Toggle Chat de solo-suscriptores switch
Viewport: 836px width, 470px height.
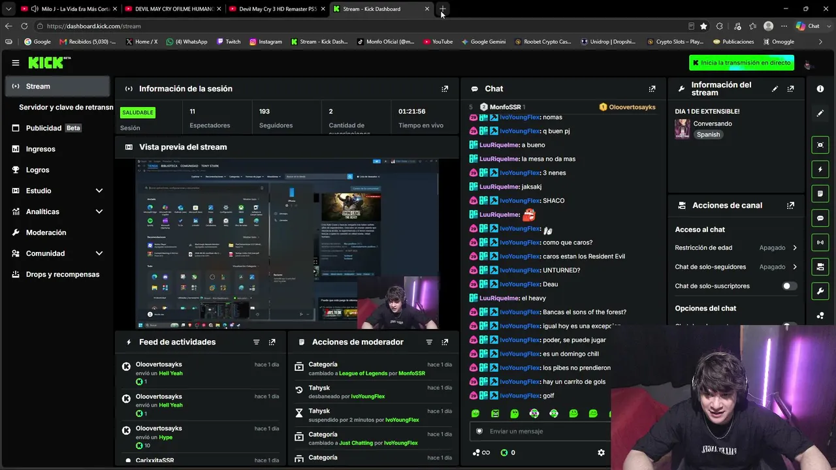pos(790,286)
